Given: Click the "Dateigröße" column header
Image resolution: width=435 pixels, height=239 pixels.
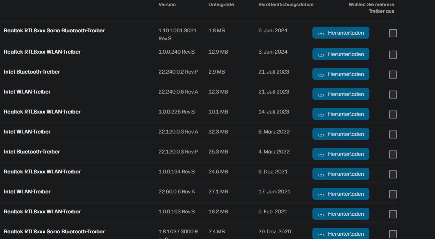Looking at the screenshot, I should 221,5.
